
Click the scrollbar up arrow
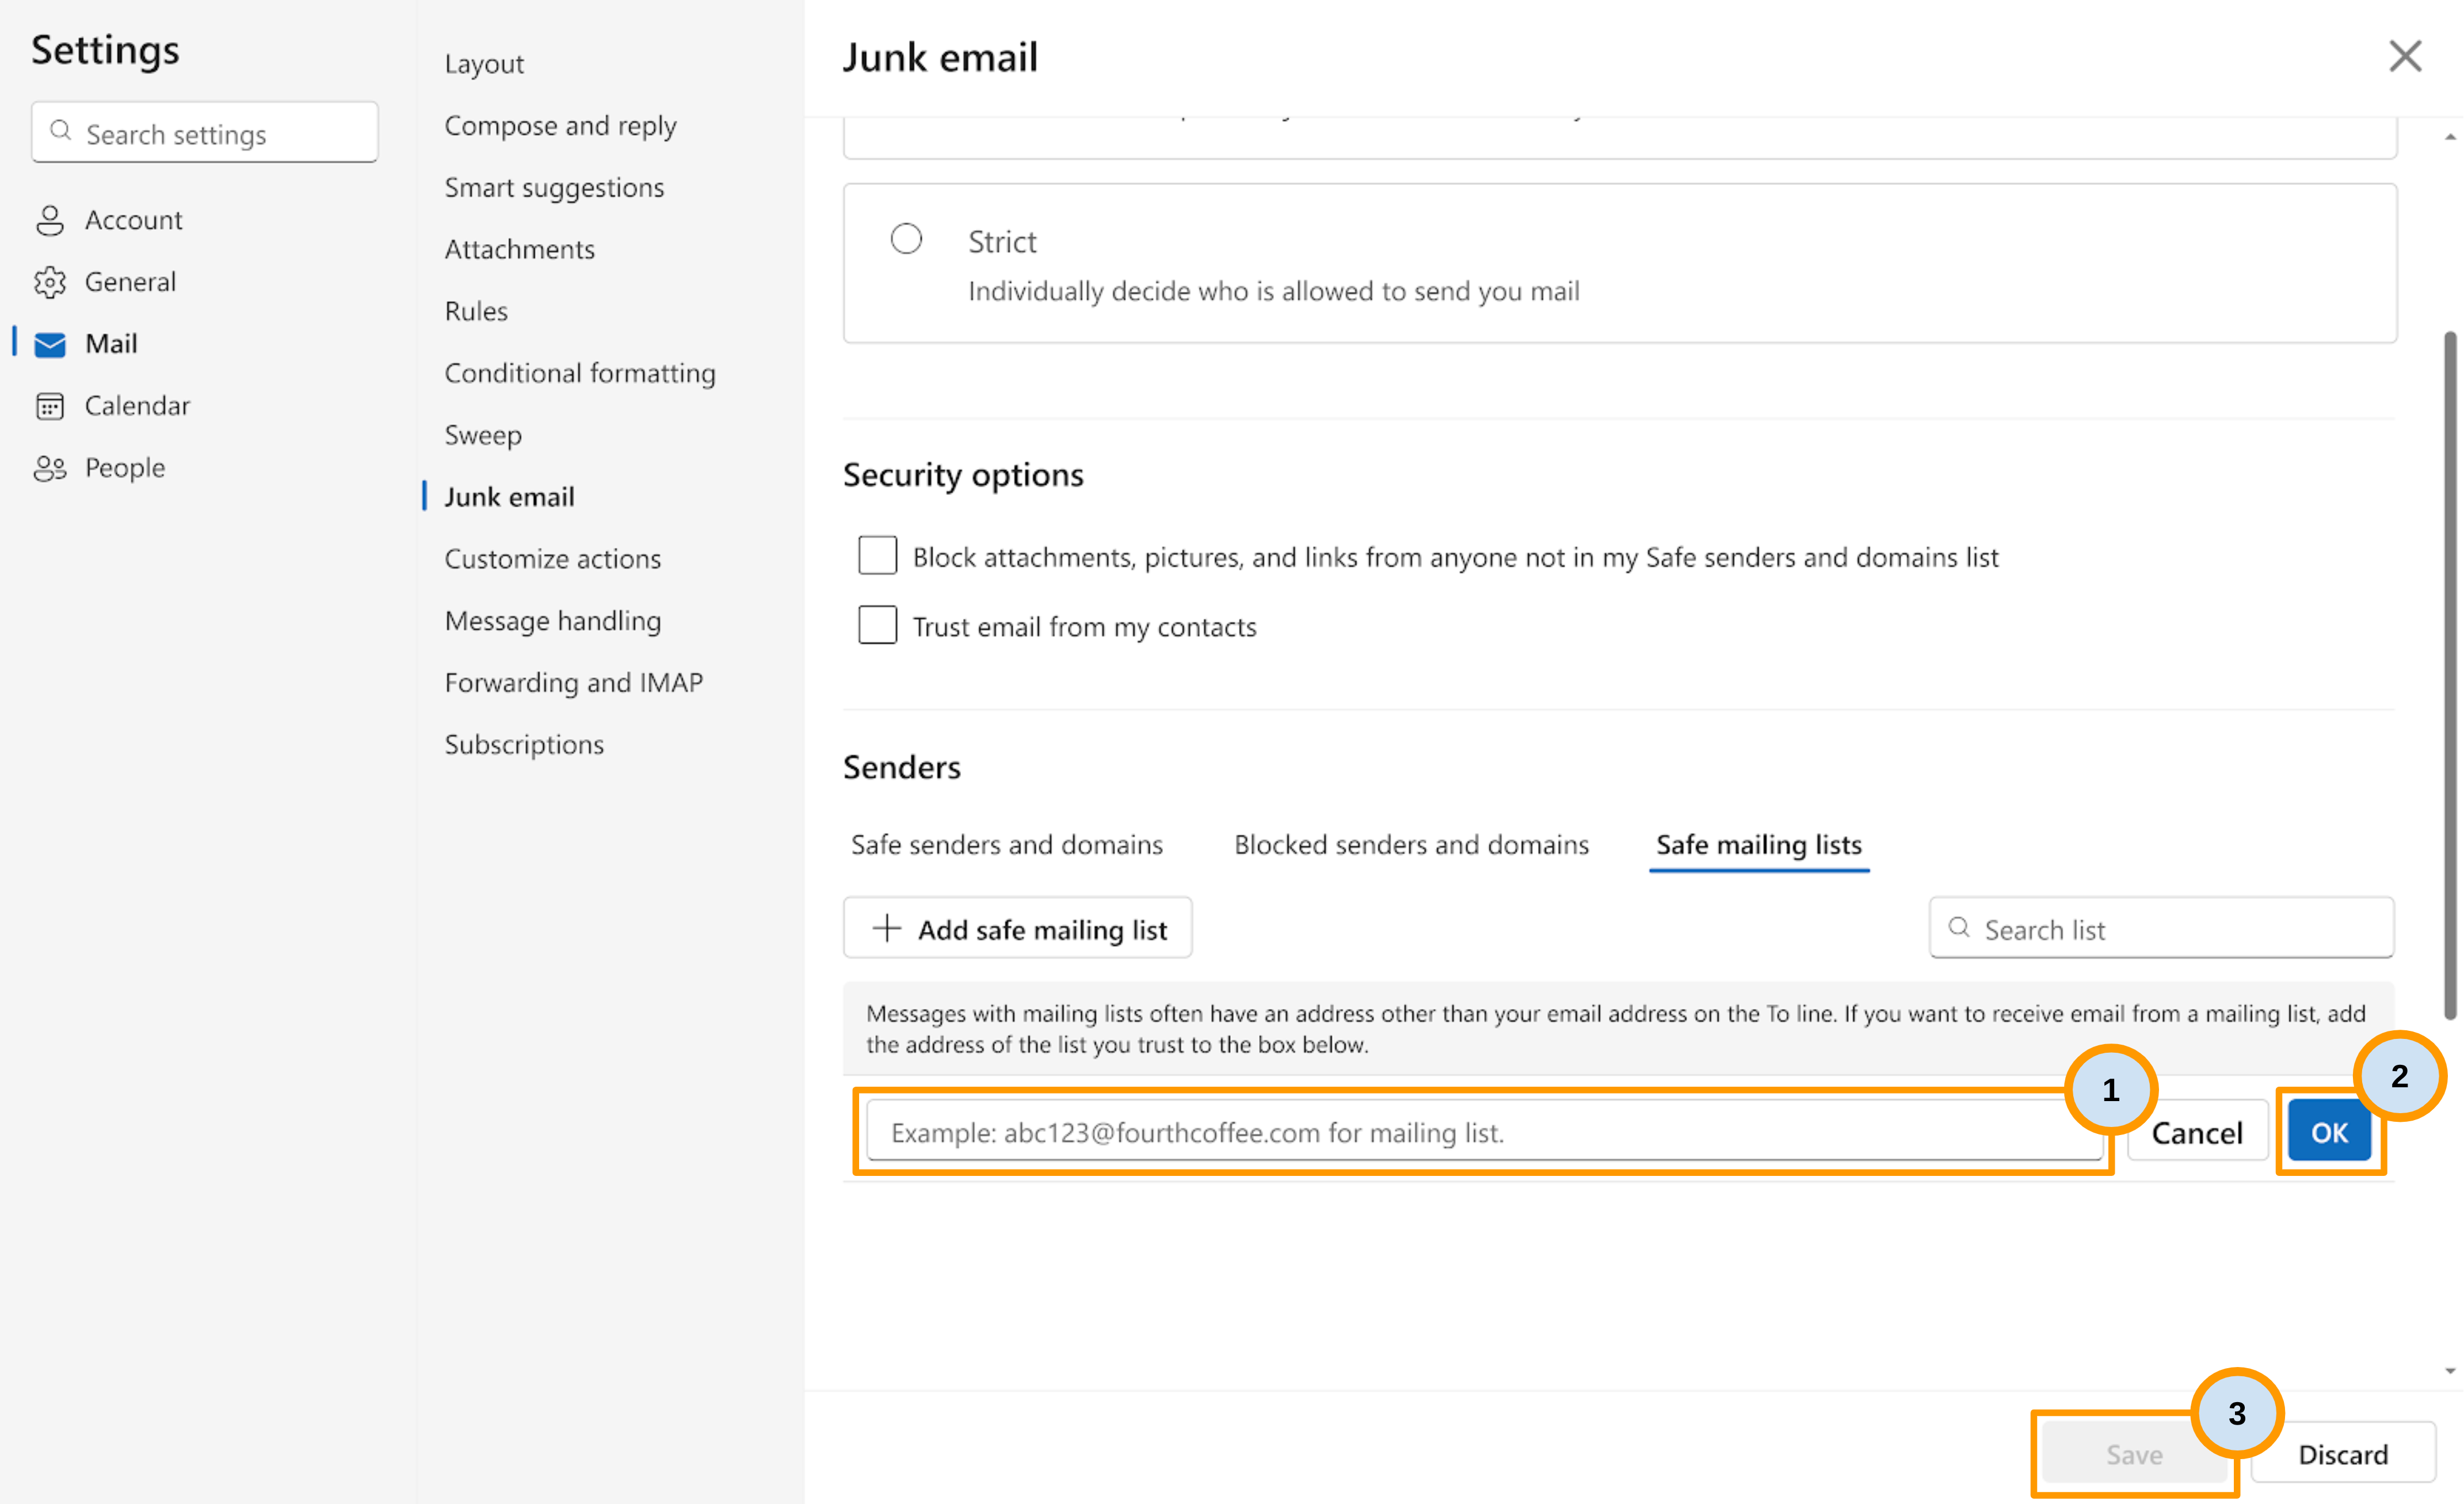[2450, 137]
